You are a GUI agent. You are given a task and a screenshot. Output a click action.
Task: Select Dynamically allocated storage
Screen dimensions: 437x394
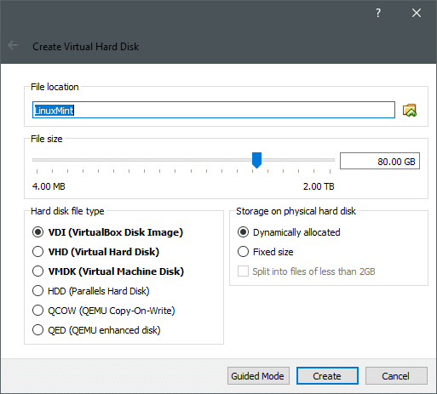tap(289, 232)
